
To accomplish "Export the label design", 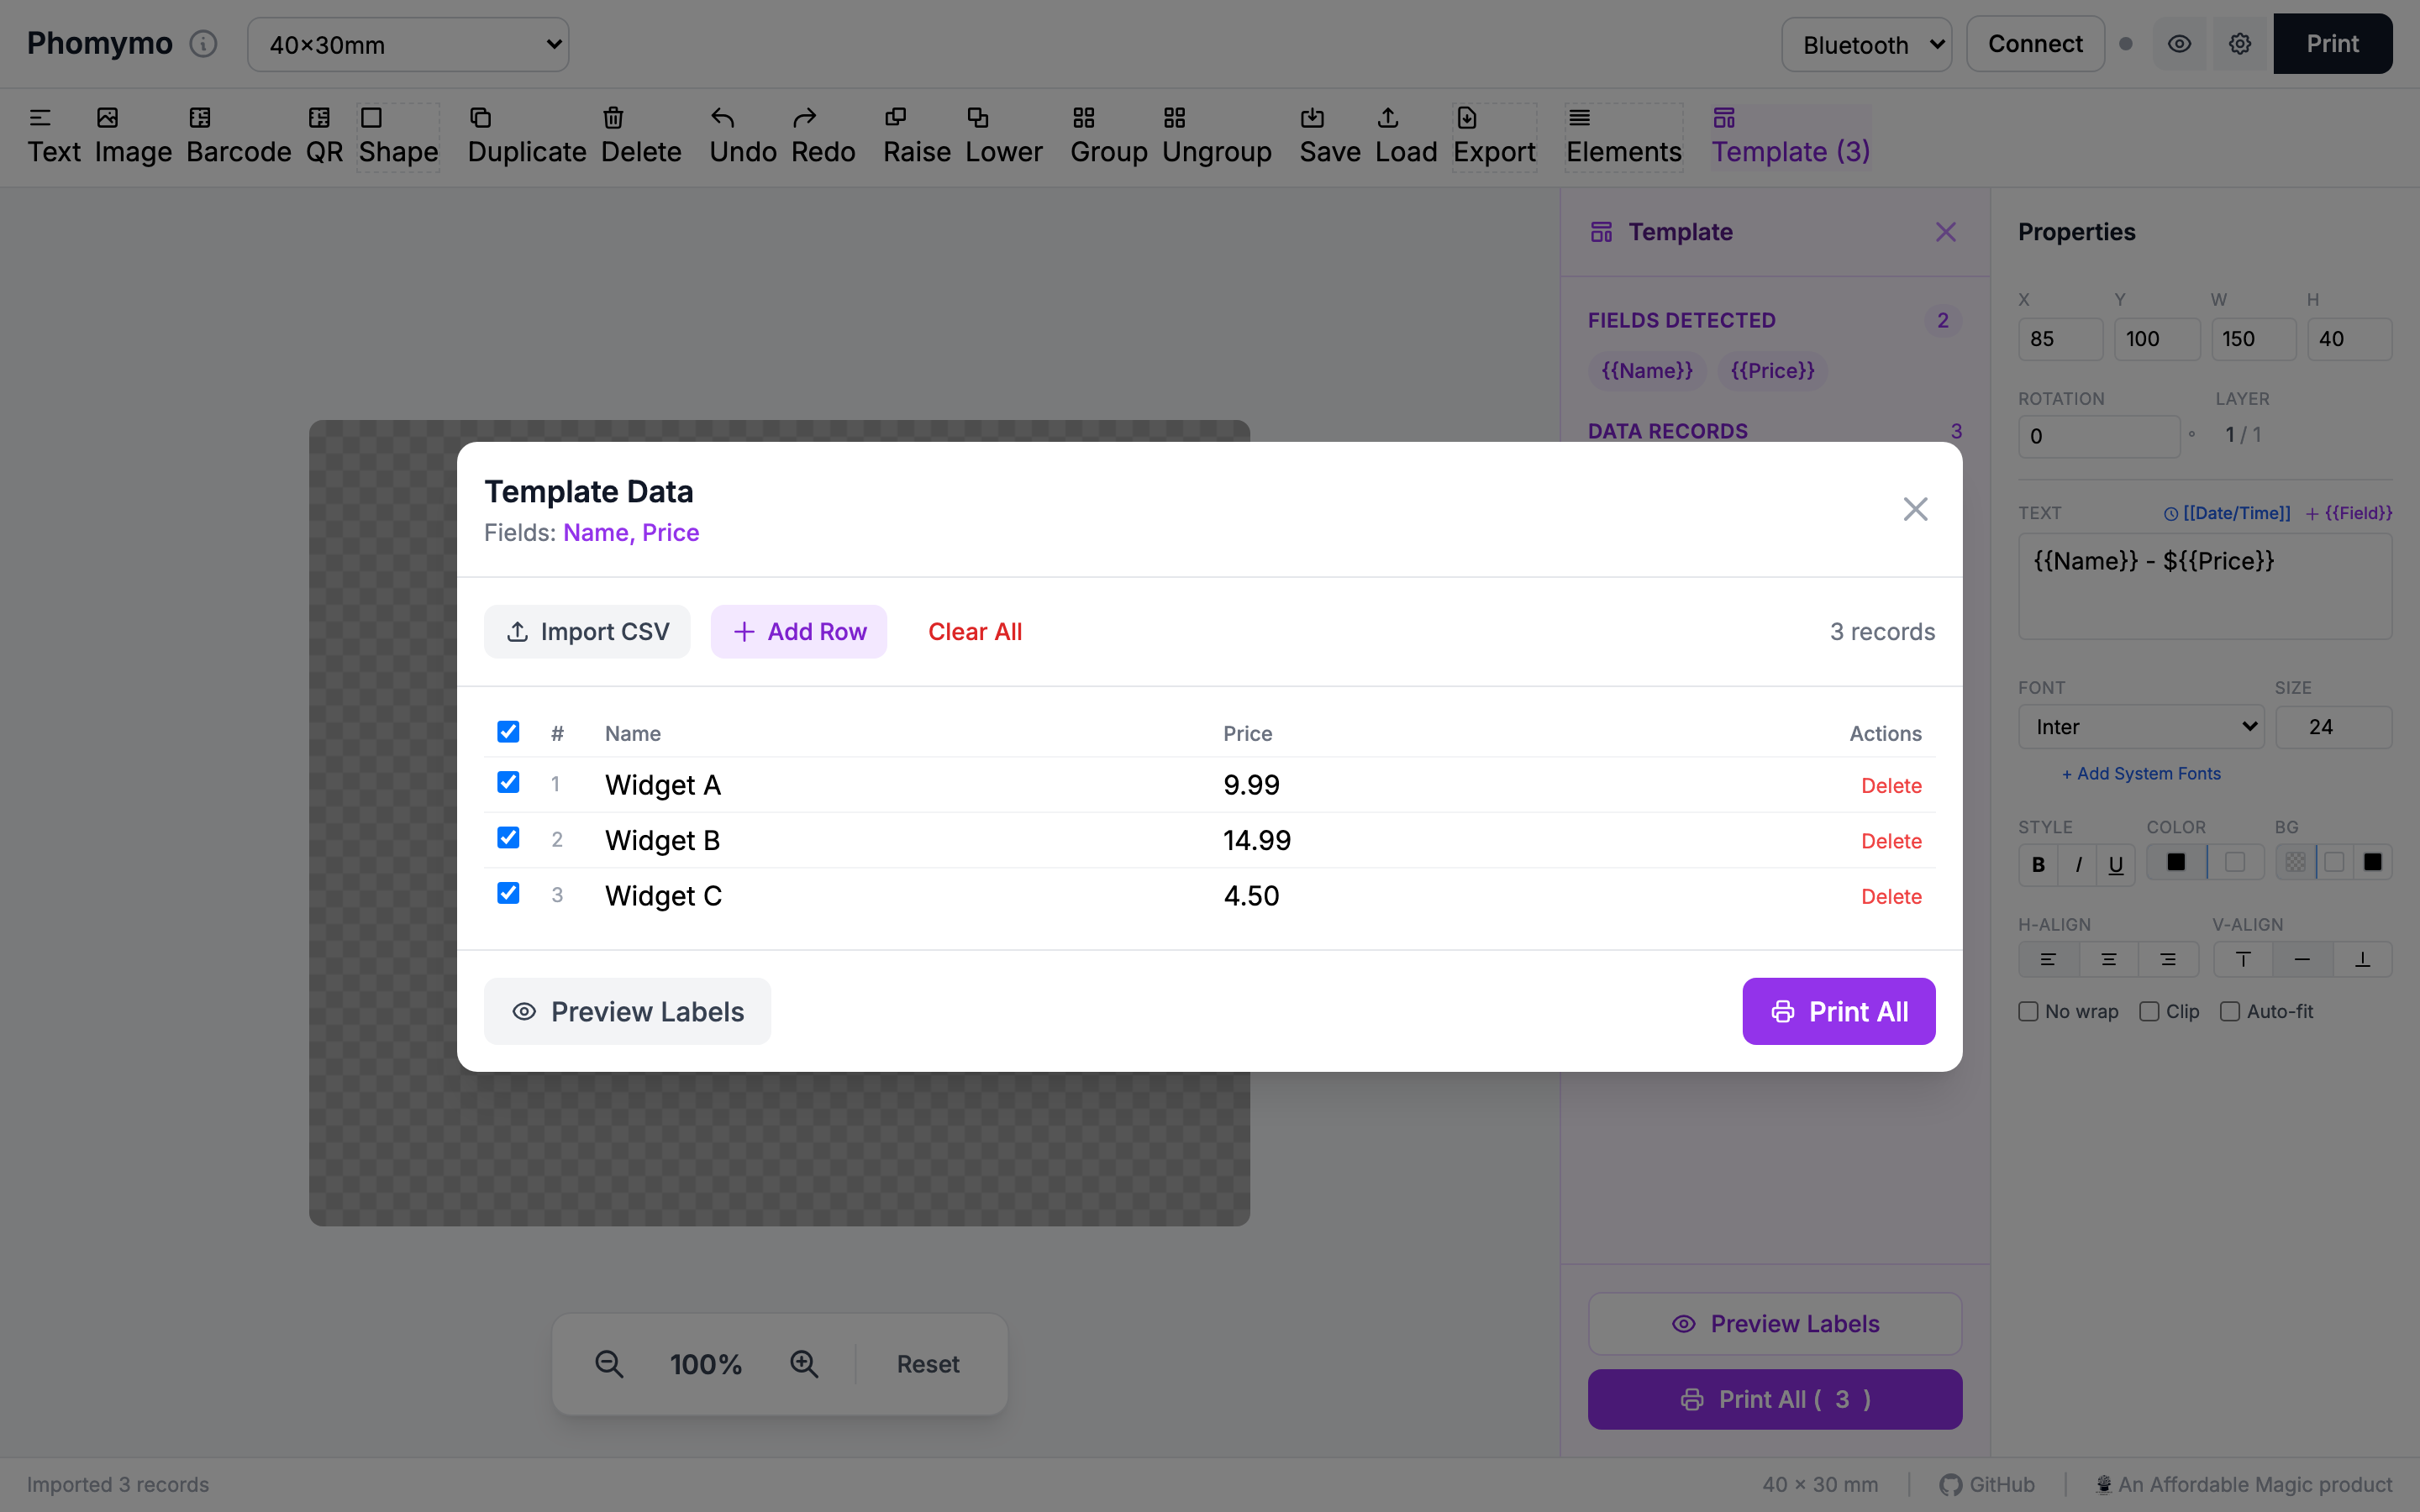I will [1494, 135].
